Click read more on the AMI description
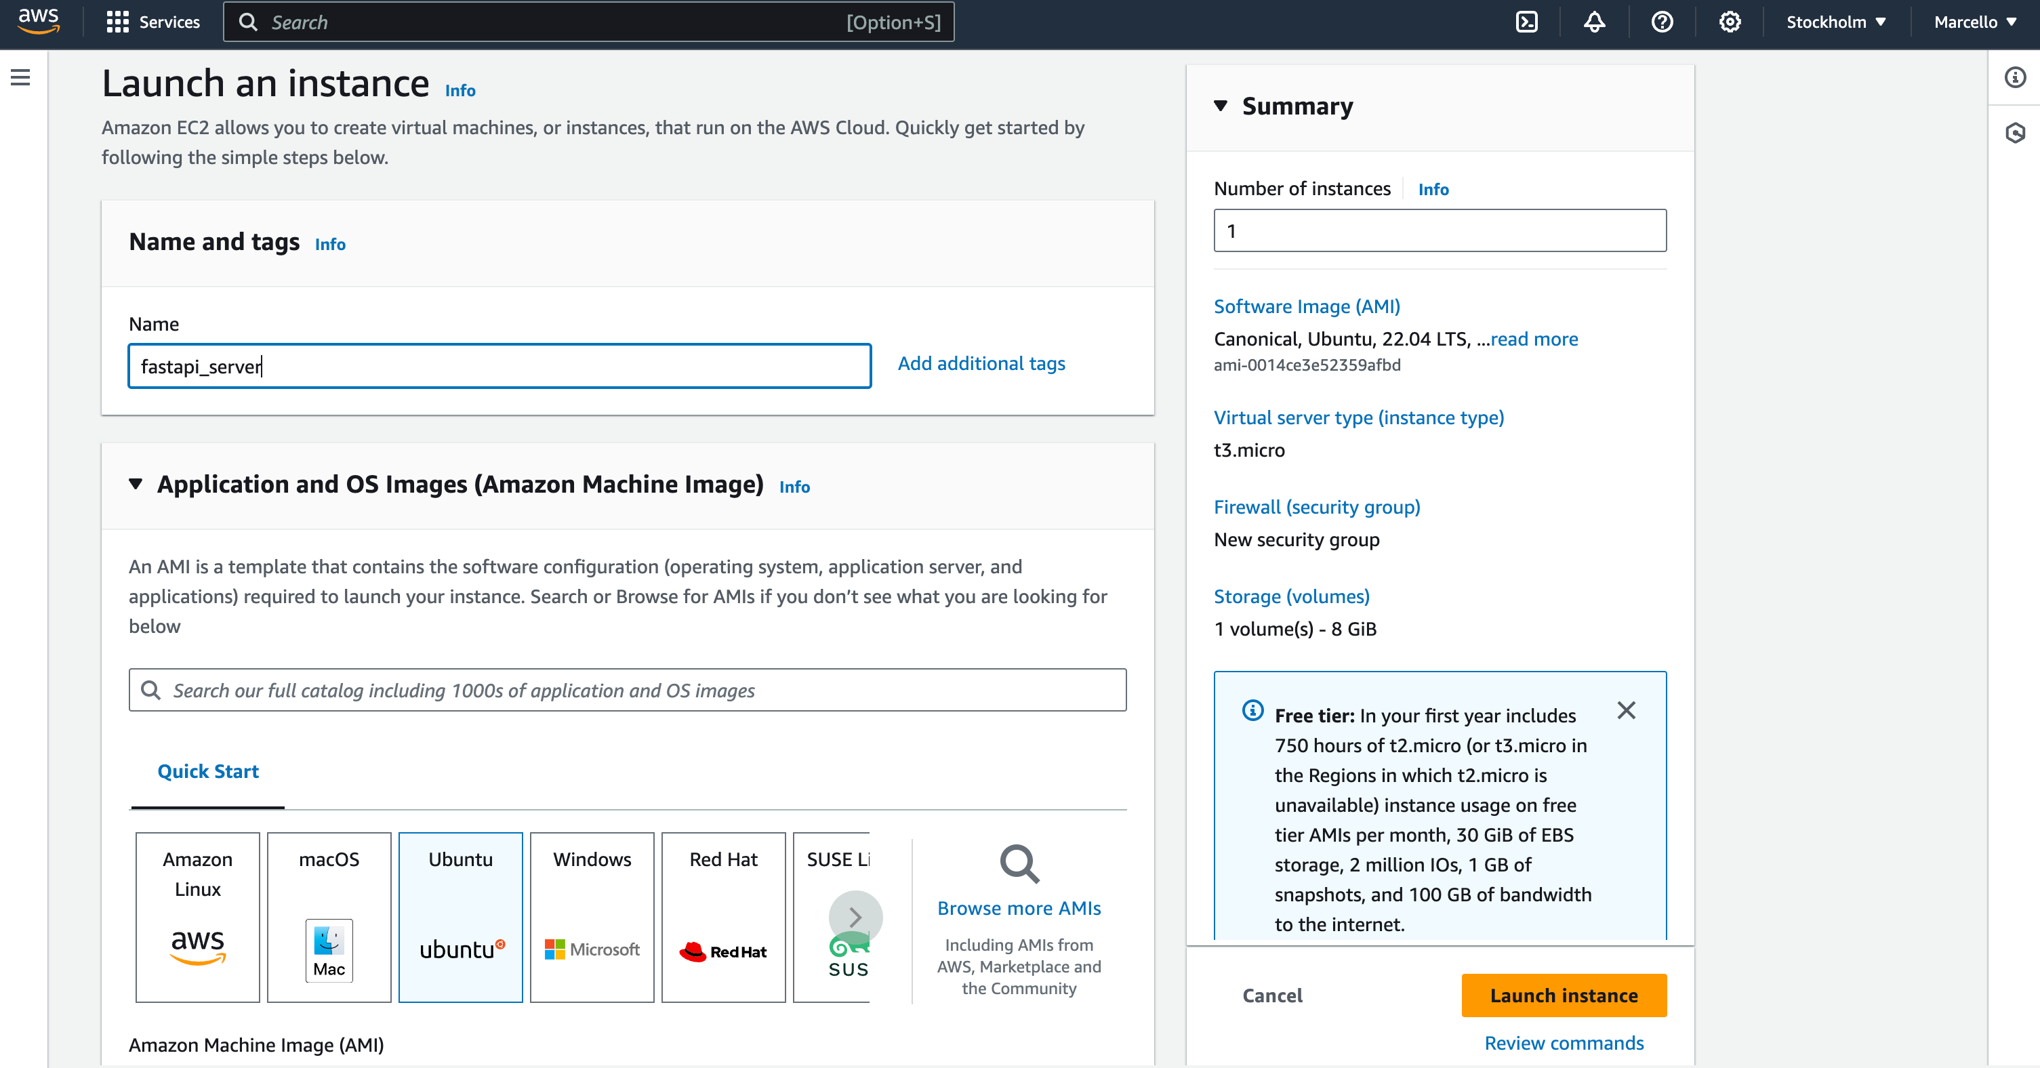This screenshot has width=2040, height=1068. pos(1534,339)
